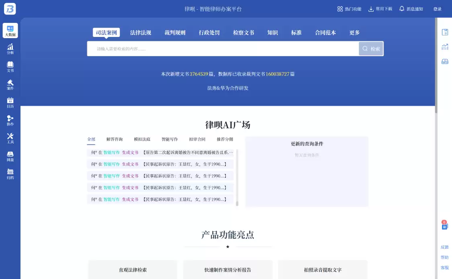Click the 检索 search button
The height and width of the screenshot is (279, 452).
(370, 48)
